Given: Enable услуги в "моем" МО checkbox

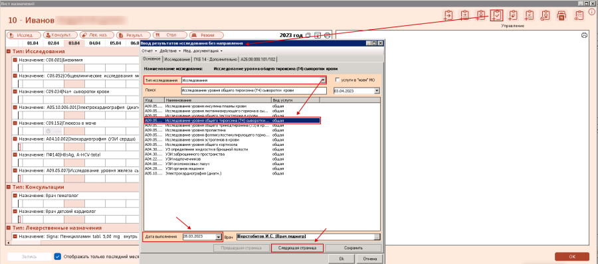Looking at the screenshot, I should (337, 80).
